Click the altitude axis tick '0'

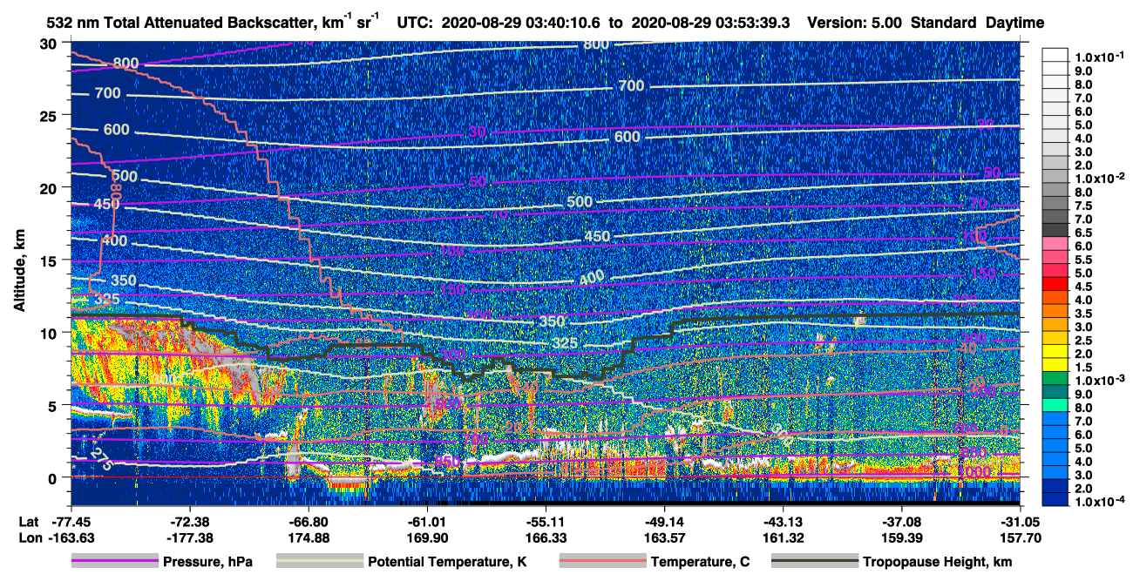(x=54, y=478)
